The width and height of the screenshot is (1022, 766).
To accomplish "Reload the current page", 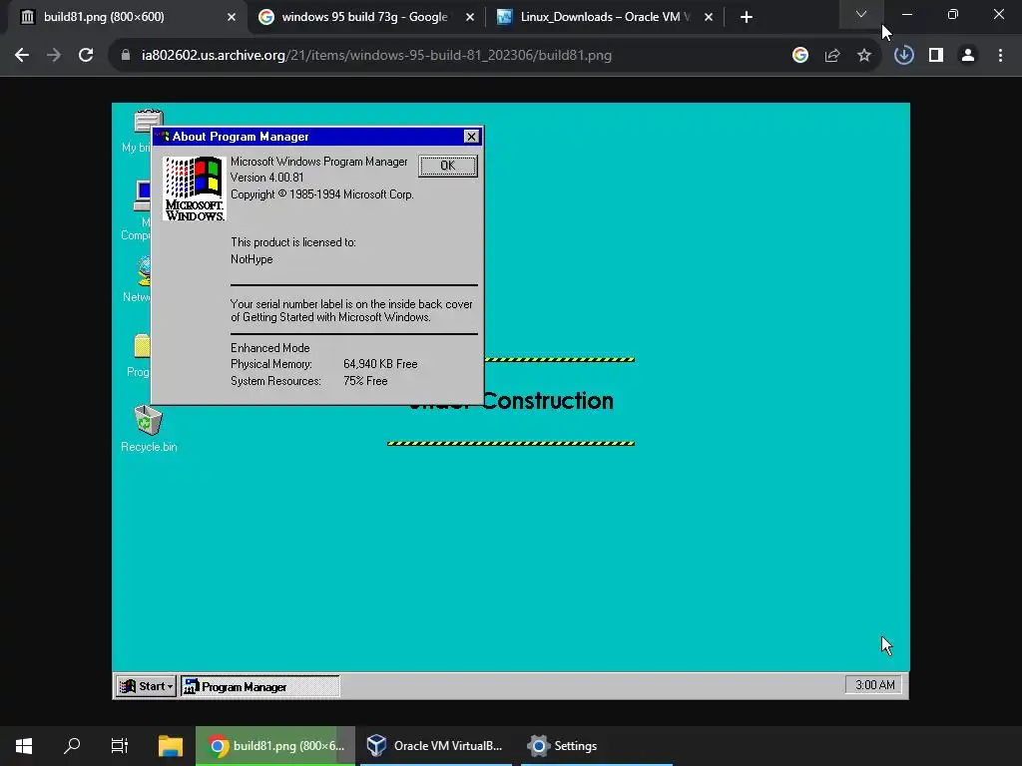I will (86, 56).
